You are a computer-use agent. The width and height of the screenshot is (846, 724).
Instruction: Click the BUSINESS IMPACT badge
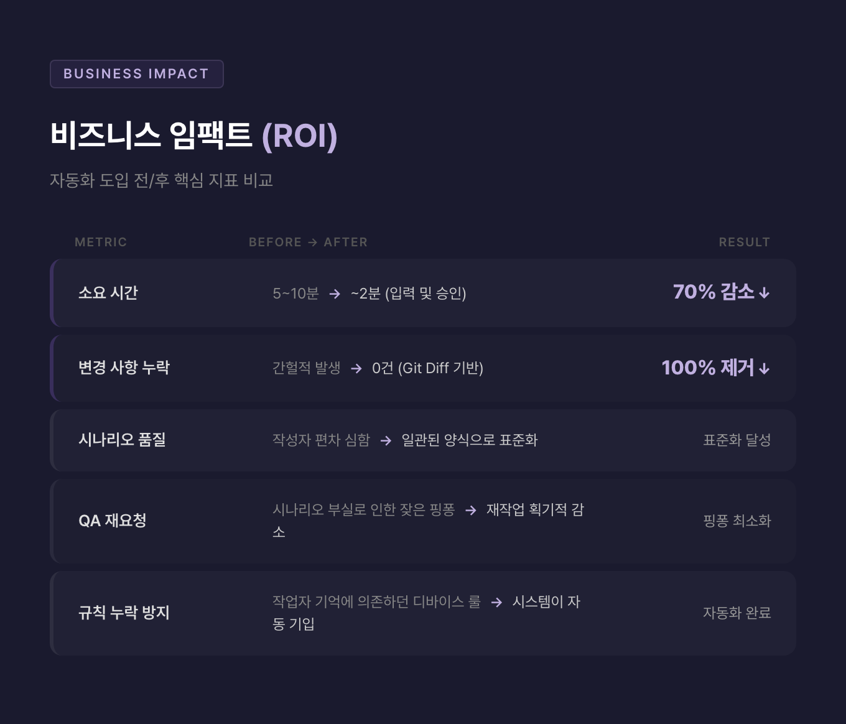136,74
